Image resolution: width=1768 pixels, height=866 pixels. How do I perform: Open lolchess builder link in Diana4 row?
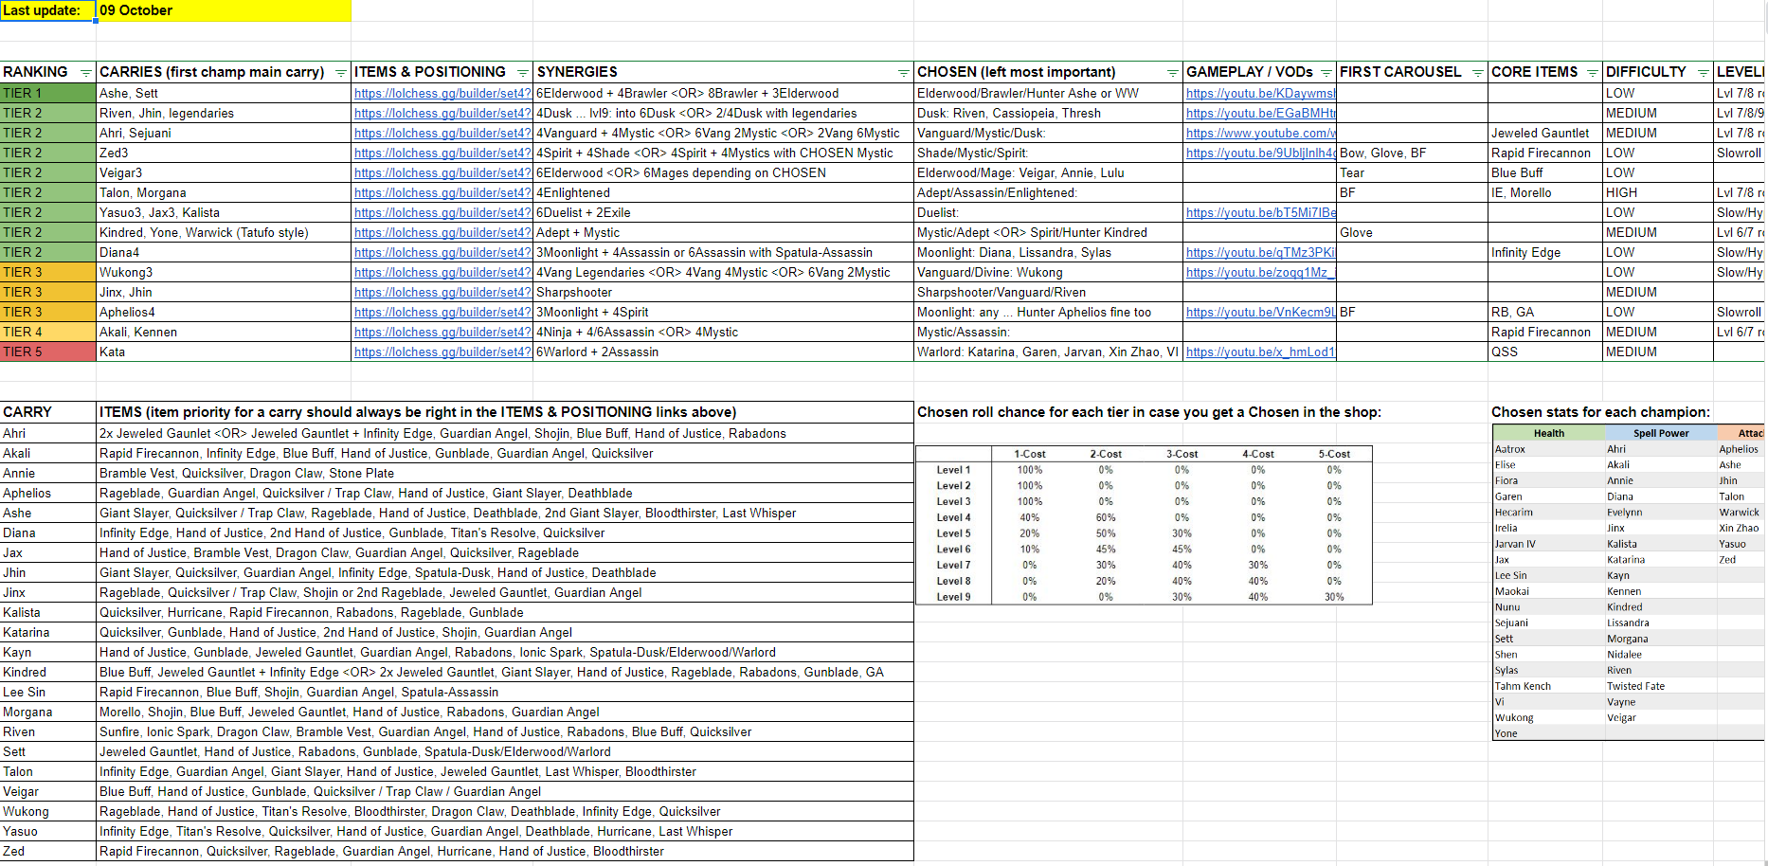(442, 252)
